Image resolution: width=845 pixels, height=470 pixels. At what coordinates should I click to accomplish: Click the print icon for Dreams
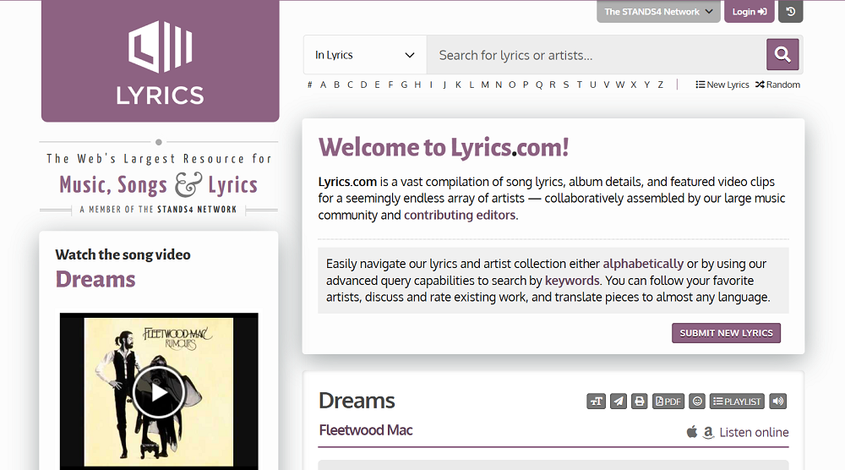[x=639, y=401]
